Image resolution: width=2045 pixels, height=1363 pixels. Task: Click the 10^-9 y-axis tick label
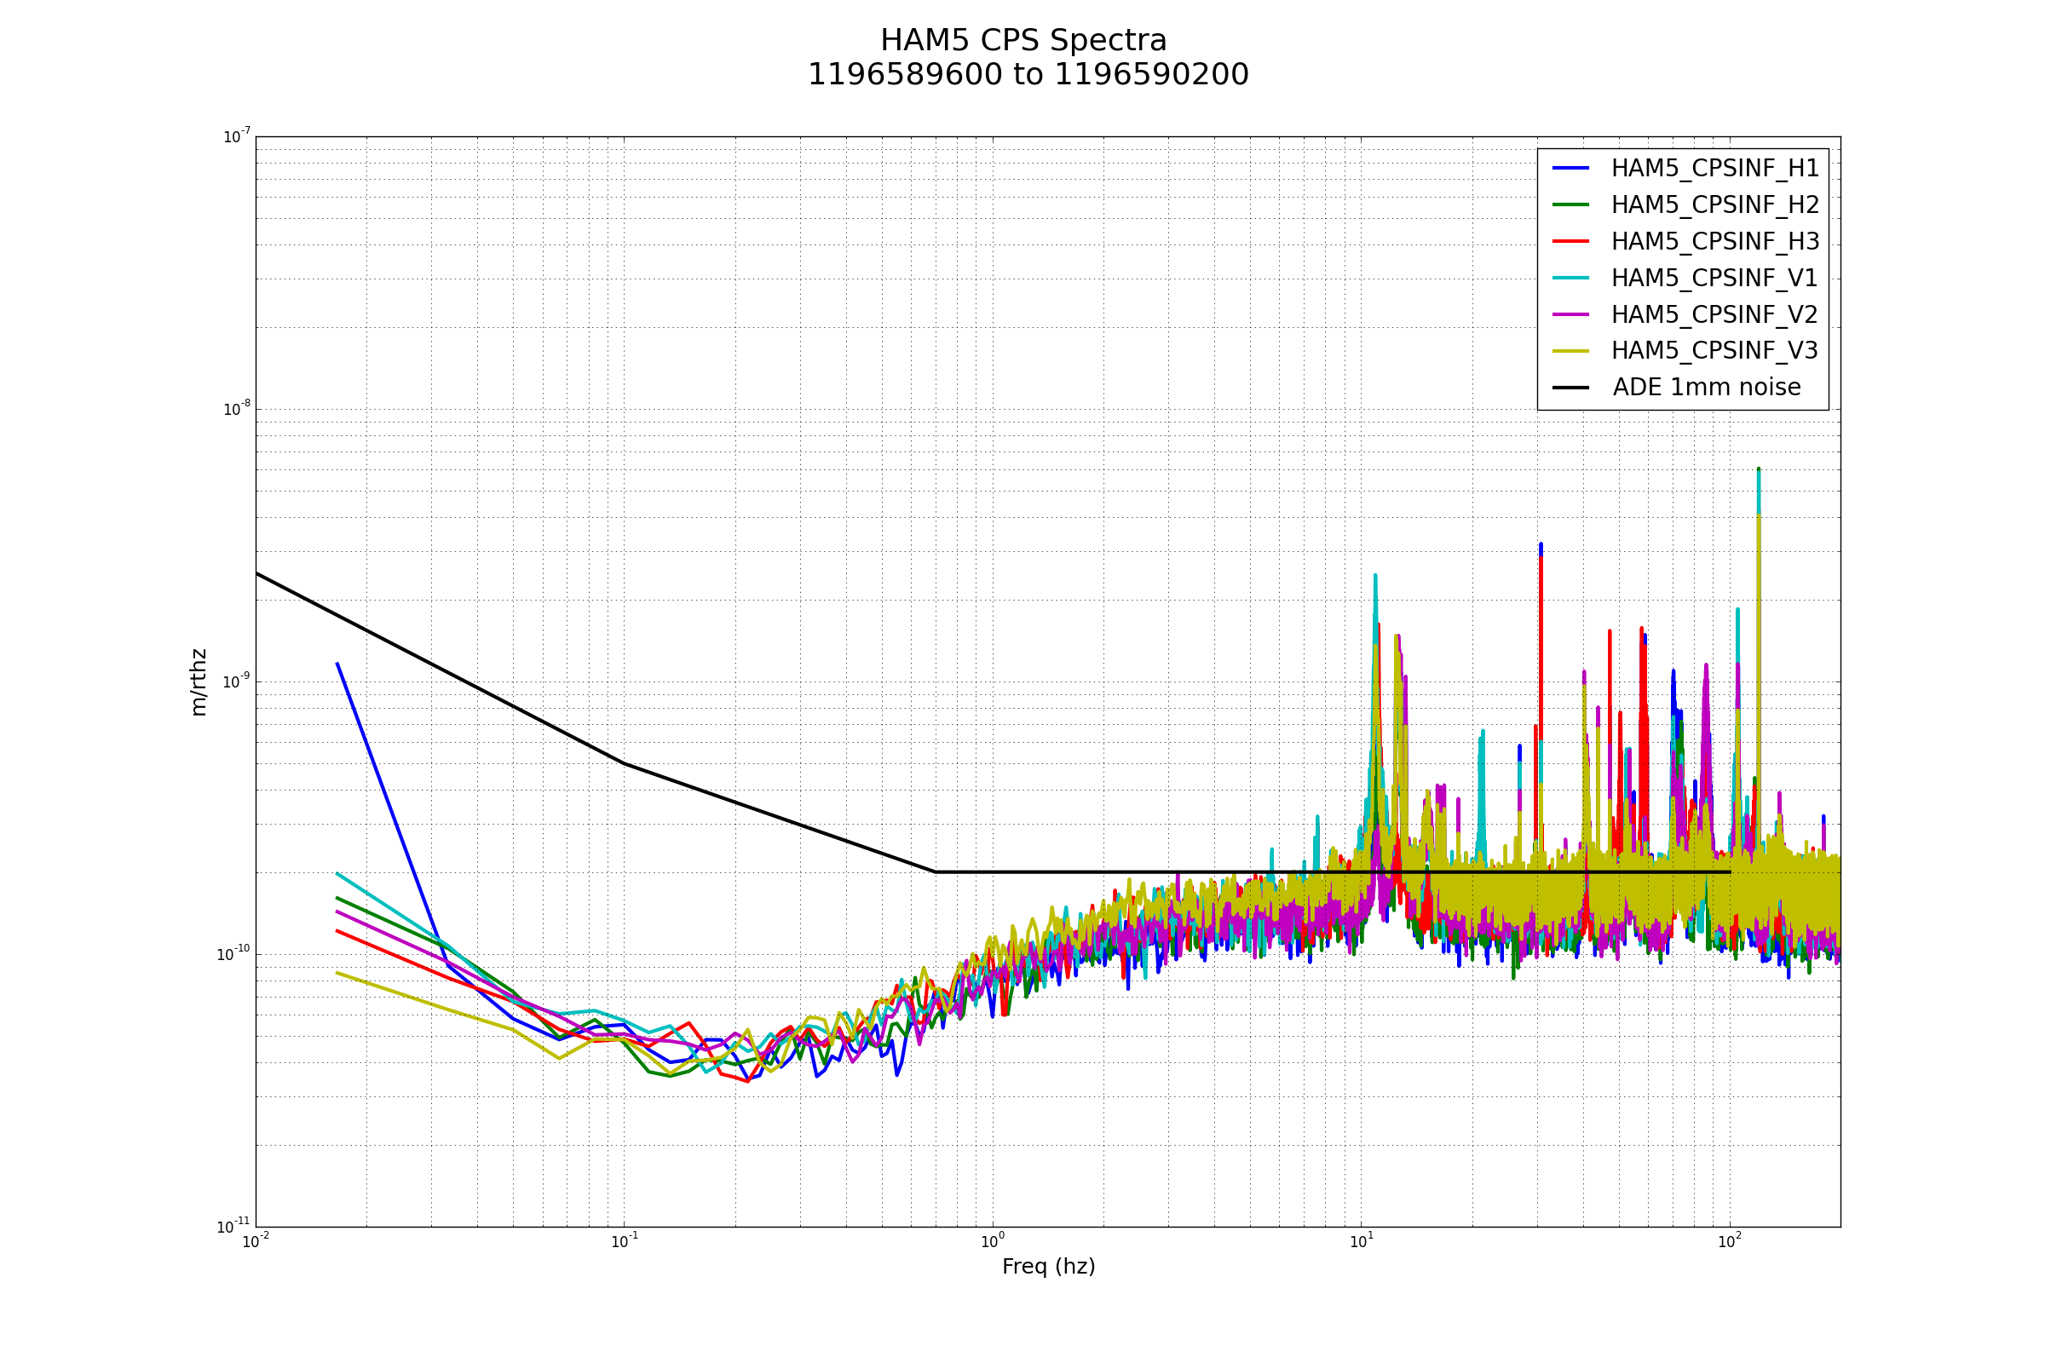pyautogui.click(x=236, y=681)
